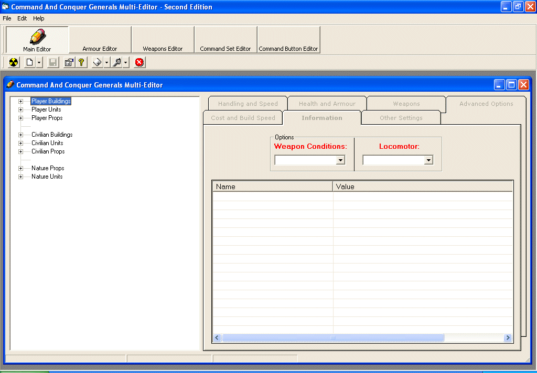This screenshot has height=373, width=537.
Task: Click the paint bucket toolbar icon
Action: pyautogui.click(x=98, y=62)
